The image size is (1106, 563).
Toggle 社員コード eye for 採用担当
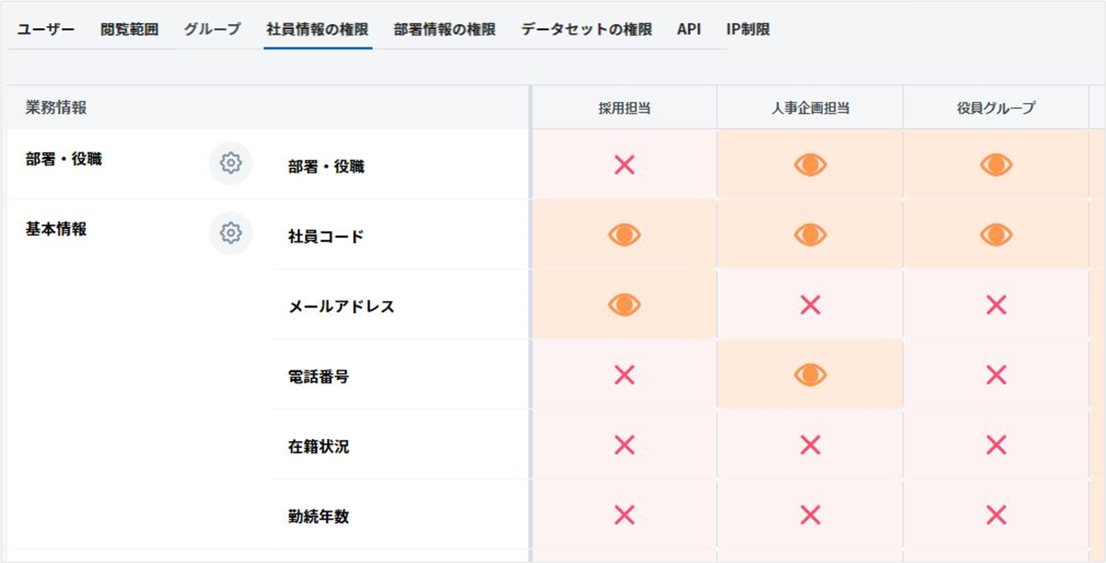[x=624, y=235]
